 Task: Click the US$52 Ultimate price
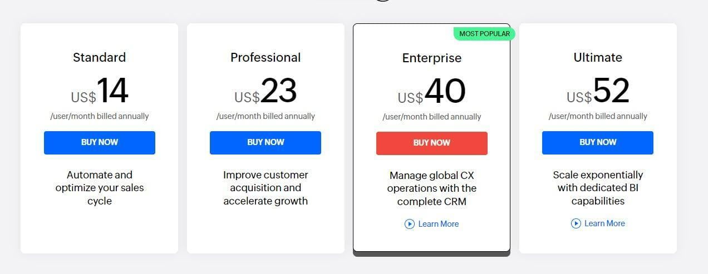[x=598, y=91]
